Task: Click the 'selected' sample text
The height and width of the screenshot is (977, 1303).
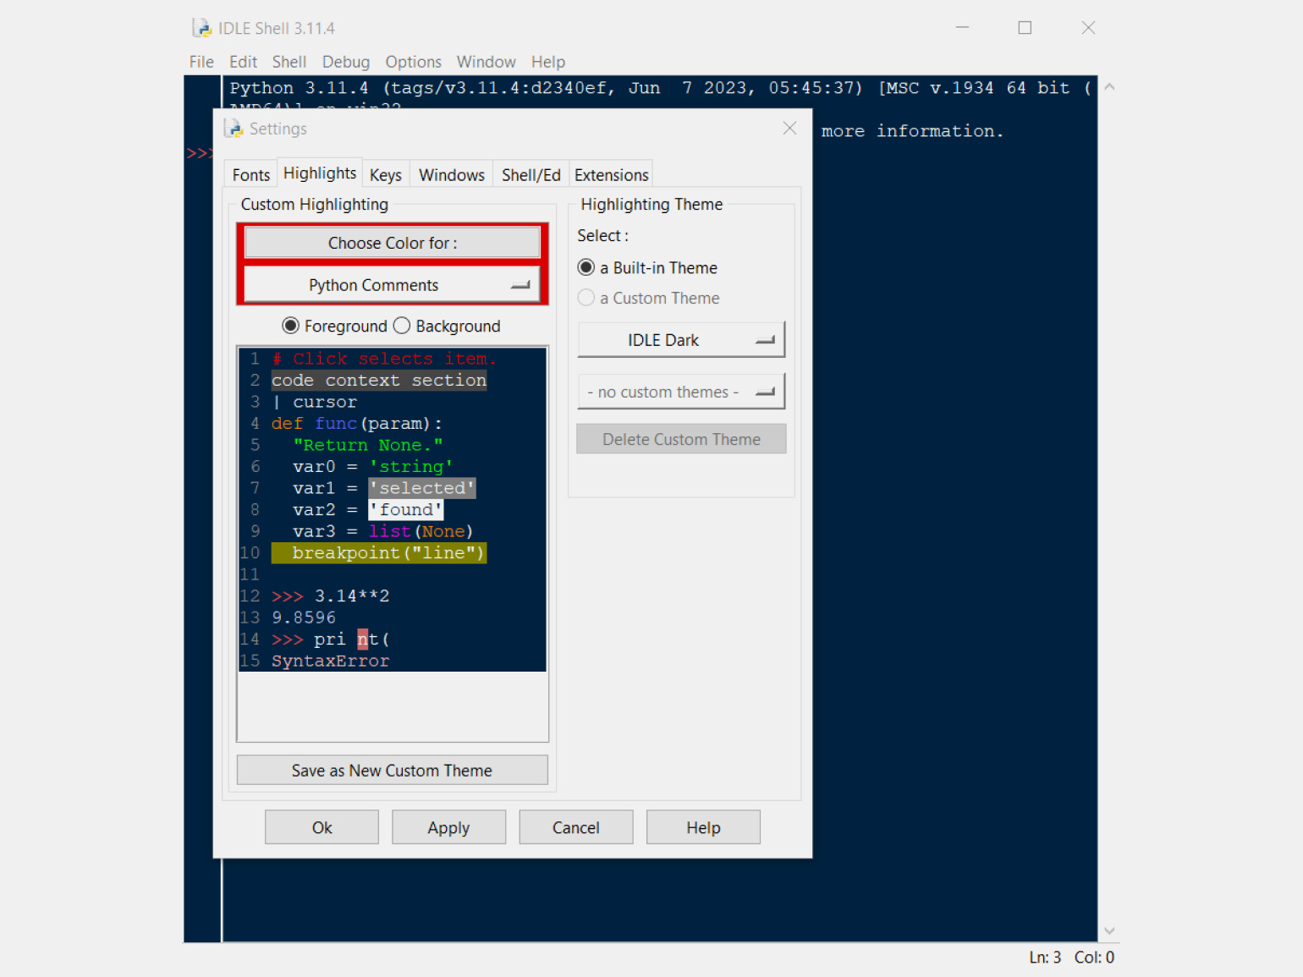Action: pos(422,488)
